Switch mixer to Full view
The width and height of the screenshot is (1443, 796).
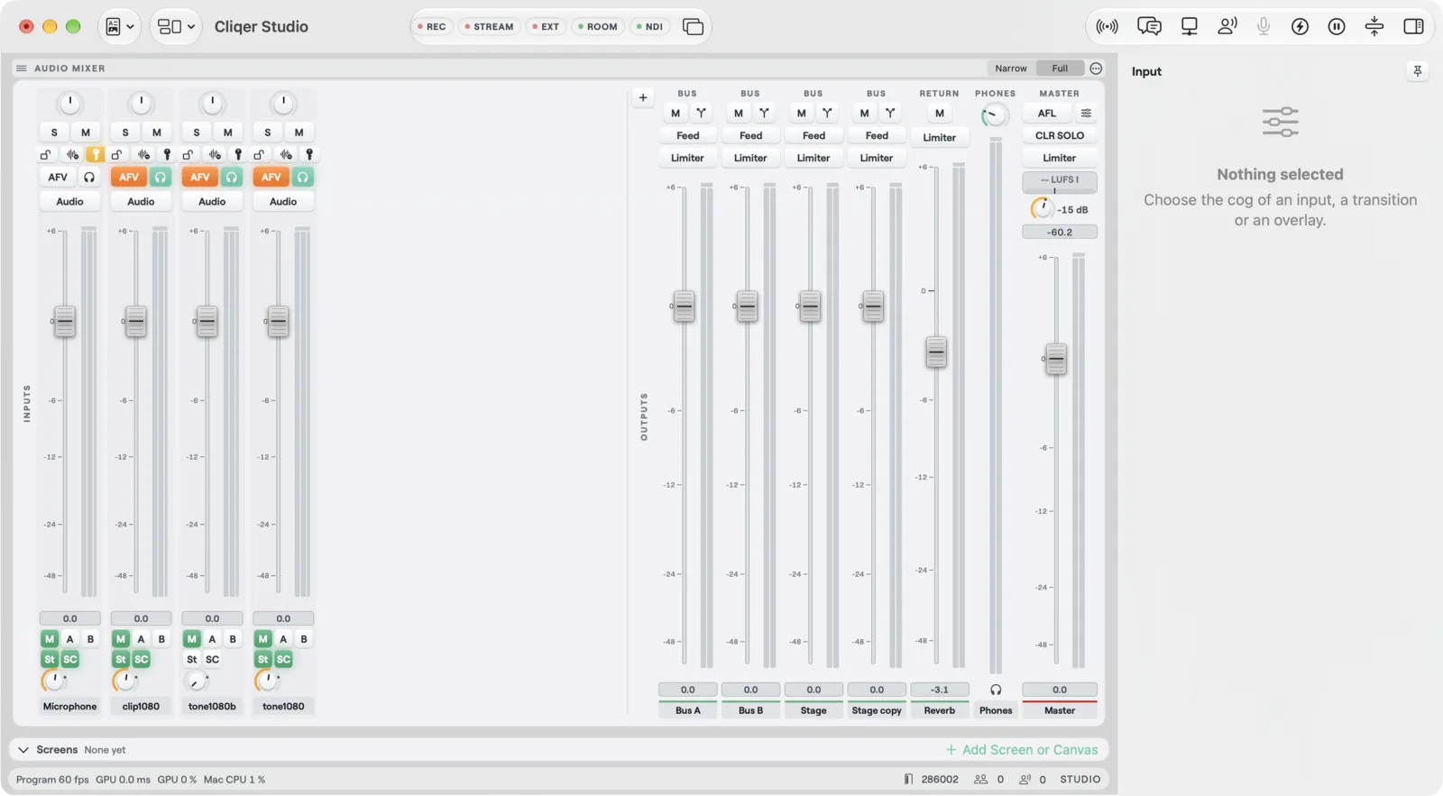pyautogui.click(x=1060, y=69)
